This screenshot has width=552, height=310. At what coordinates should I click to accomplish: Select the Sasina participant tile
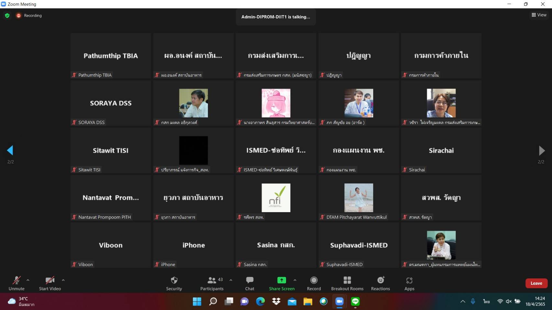pos(276,245)
